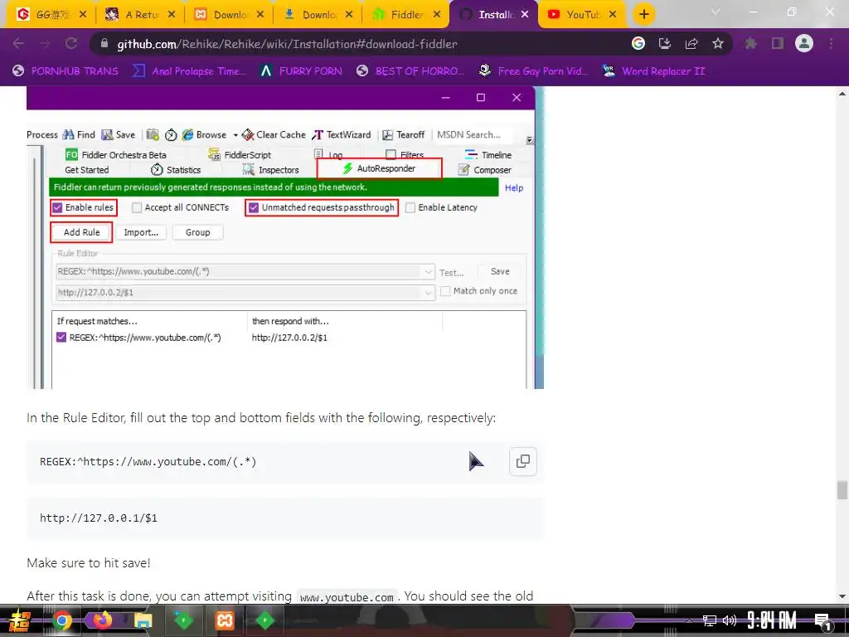This screenshot has width=849, height=637.
Task: Switch to the A Retu... tab
Action: (140, 15)
